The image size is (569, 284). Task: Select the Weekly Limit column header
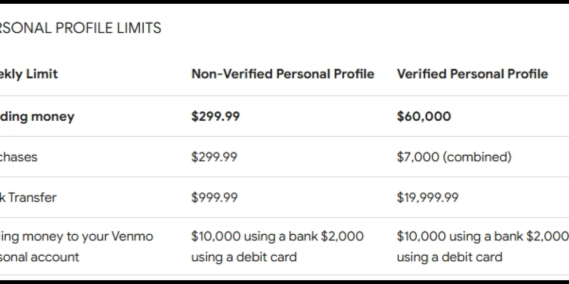29,74
